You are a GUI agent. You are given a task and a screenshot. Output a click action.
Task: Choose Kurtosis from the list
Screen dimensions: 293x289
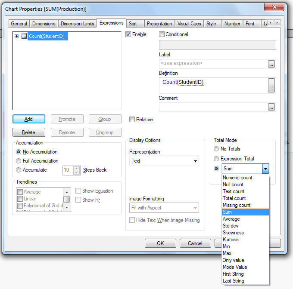point(245,240)
